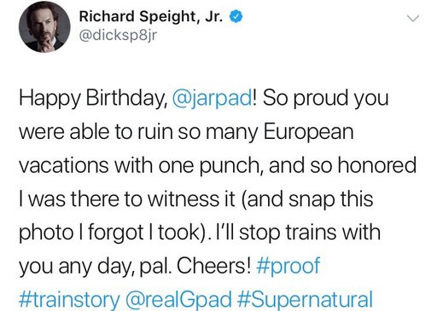Visit the @realGpad mention

(178, 300)
